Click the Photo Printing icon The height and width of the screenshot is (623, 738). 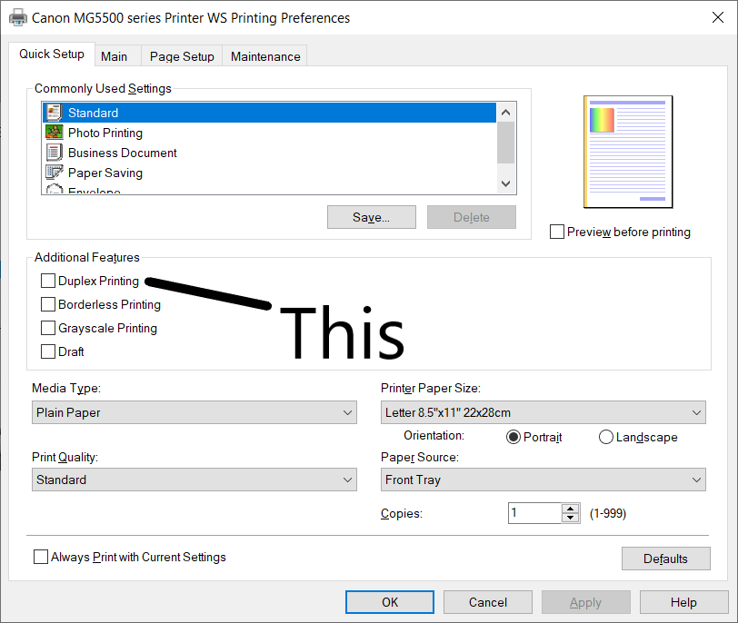pyautogui.click(x=55, y=132)
